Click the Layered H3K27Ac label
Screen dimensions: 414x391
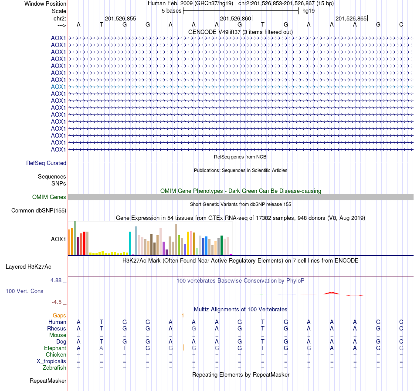point(28,267)
